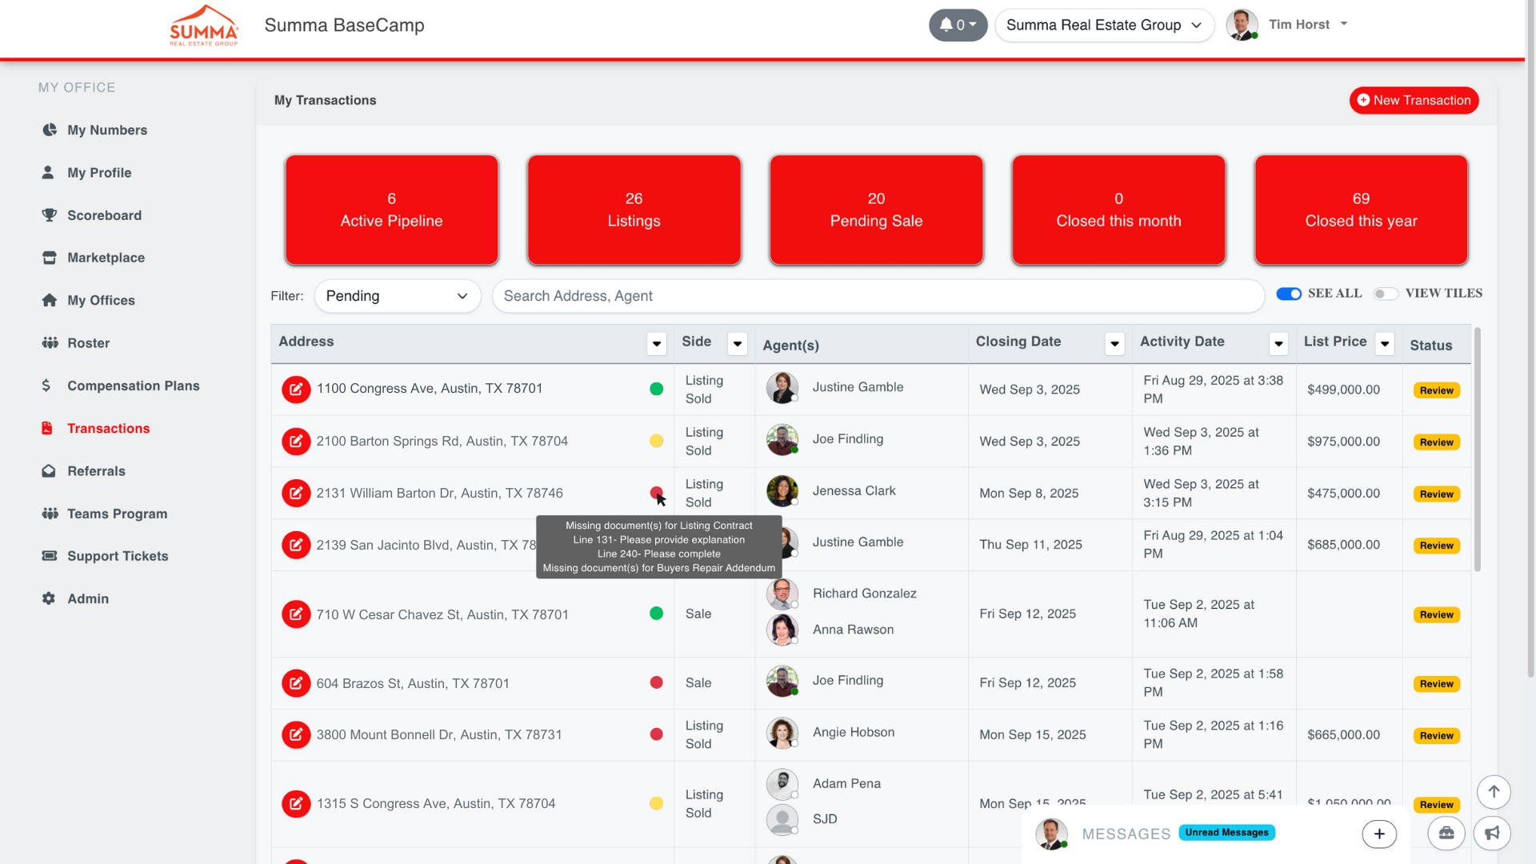The width and height of the screenshot is (1536, 864).
Task: Click the New Transaction button
Action: (x=1413, y=100)
